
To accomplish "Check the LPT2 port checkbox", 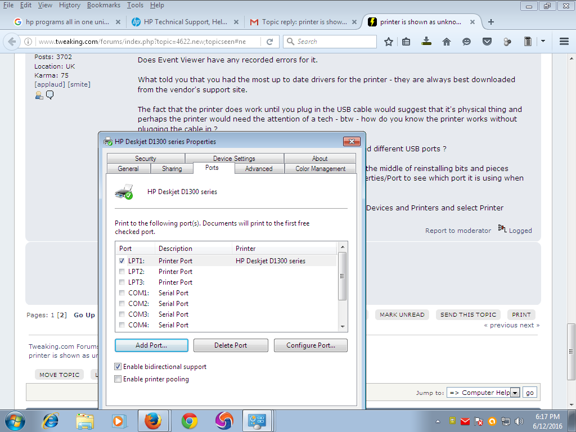I will 121,272.
